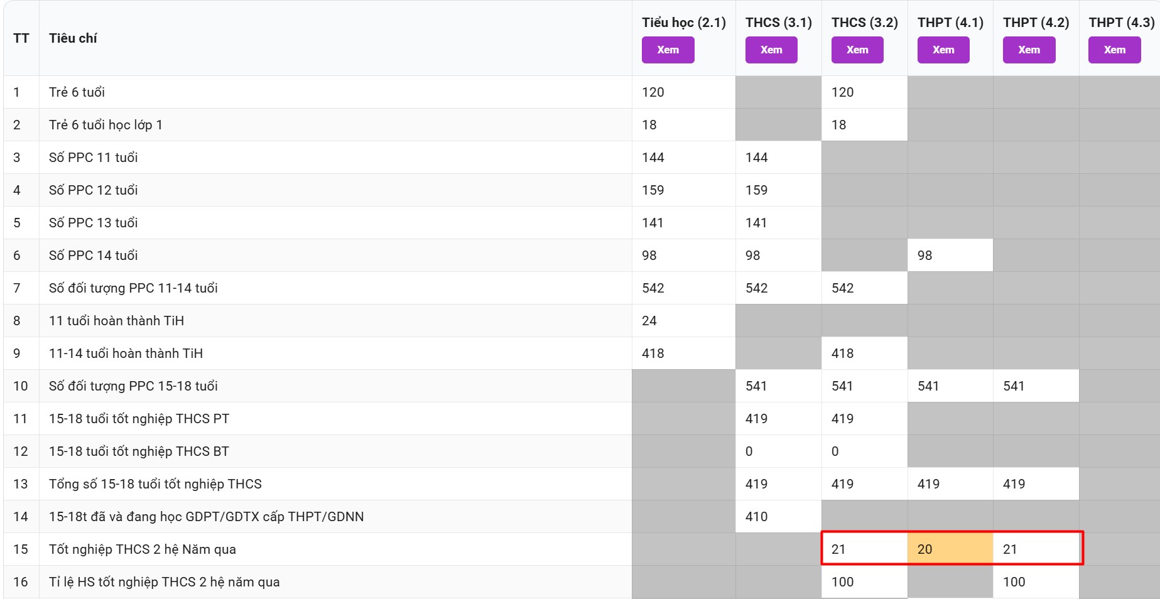This screenshot has width=1160, height=599.
Task: View details via Xem under THPT (4.2)
Action: point(1029,50)
